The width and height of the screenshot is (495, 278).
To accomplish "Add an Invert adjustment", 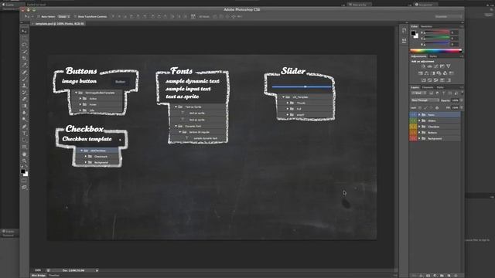I will [424, 80].
